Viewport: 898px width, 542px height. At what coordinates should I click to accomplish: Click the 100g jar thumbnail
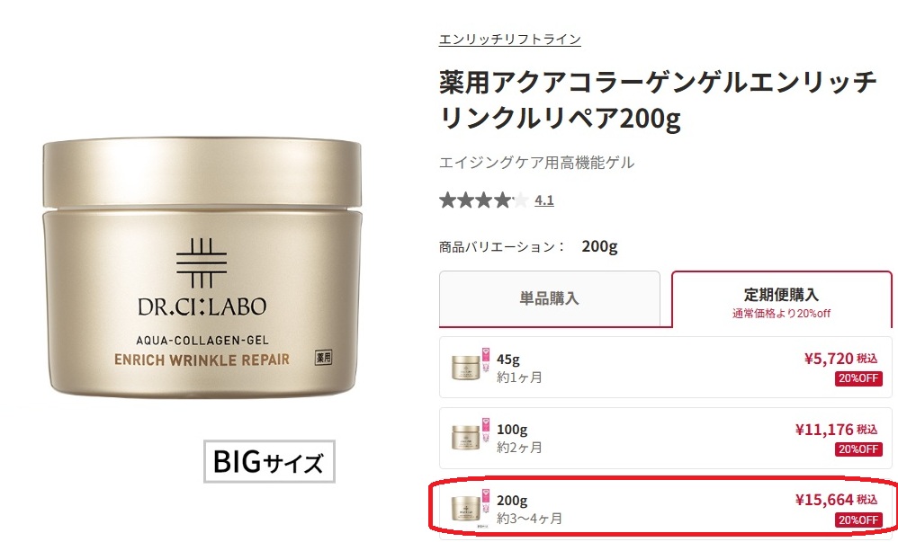click(x=465, y=438)
